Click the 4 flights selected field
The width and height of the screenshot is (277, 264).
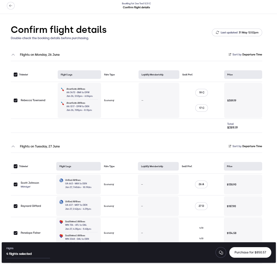[x=28, y=254]
